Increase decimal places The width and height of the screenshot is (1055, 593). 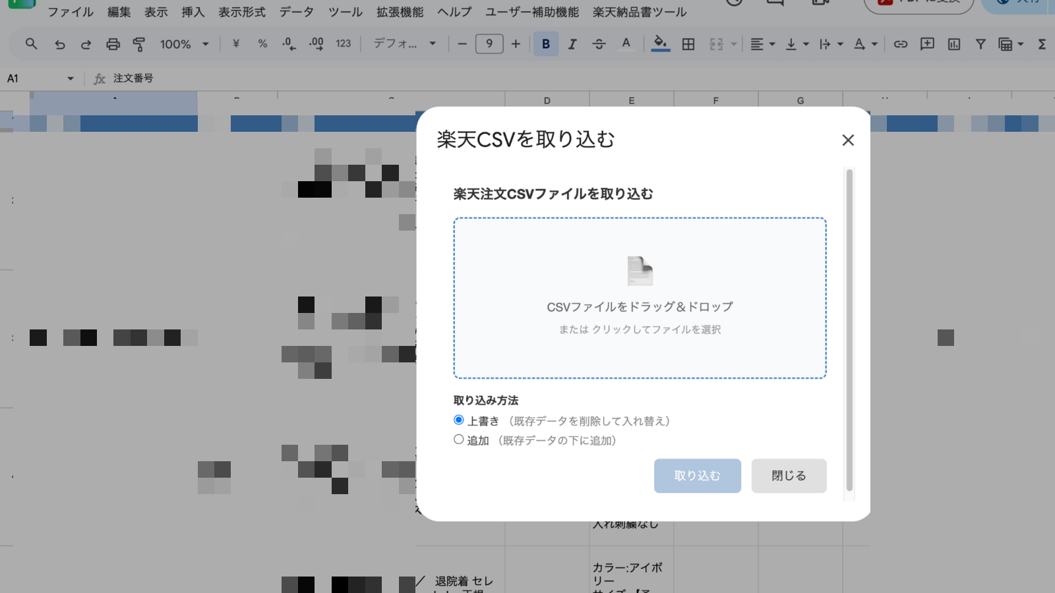click(x=316, y=44)
